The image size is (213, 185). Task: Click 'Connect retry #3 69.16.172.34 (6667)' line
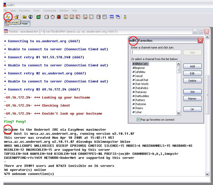click(42, 89)
